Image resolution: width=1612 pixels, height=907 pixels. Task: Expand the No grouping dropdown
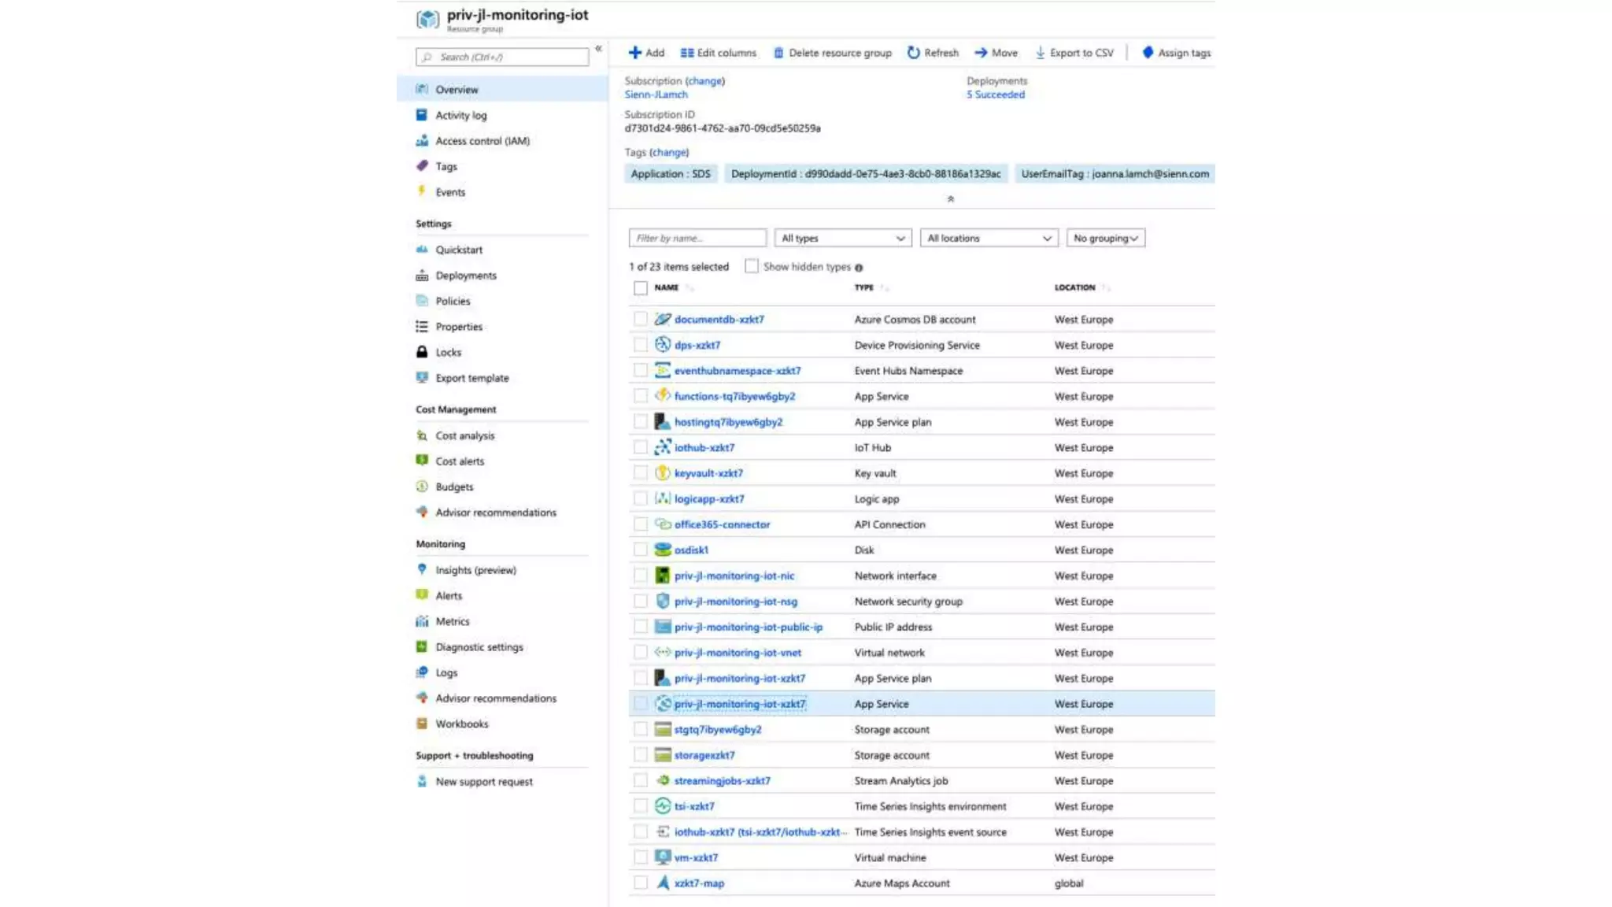[x=1105, y=238]
